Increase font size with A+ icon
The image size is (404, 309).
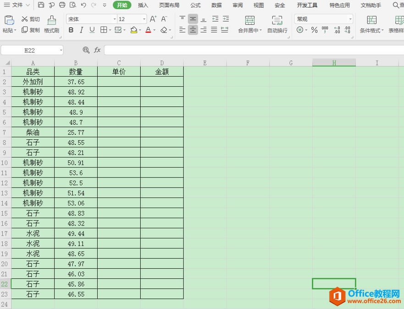pyautogui.click(x=153, y=19)
